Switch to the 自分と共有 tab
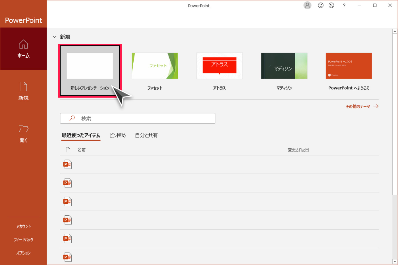 click(x=146, y=135)
